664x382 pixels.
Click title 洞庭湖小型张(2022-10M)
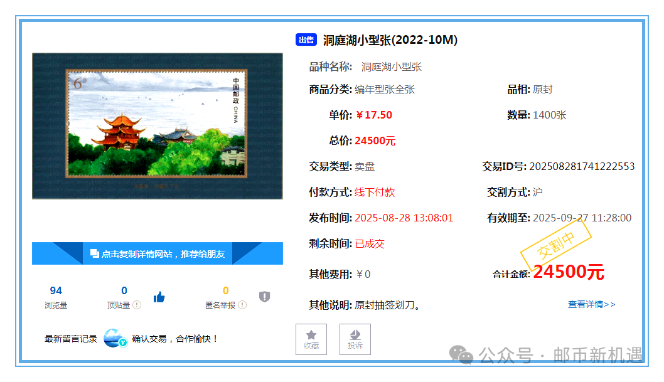[390, 40]
